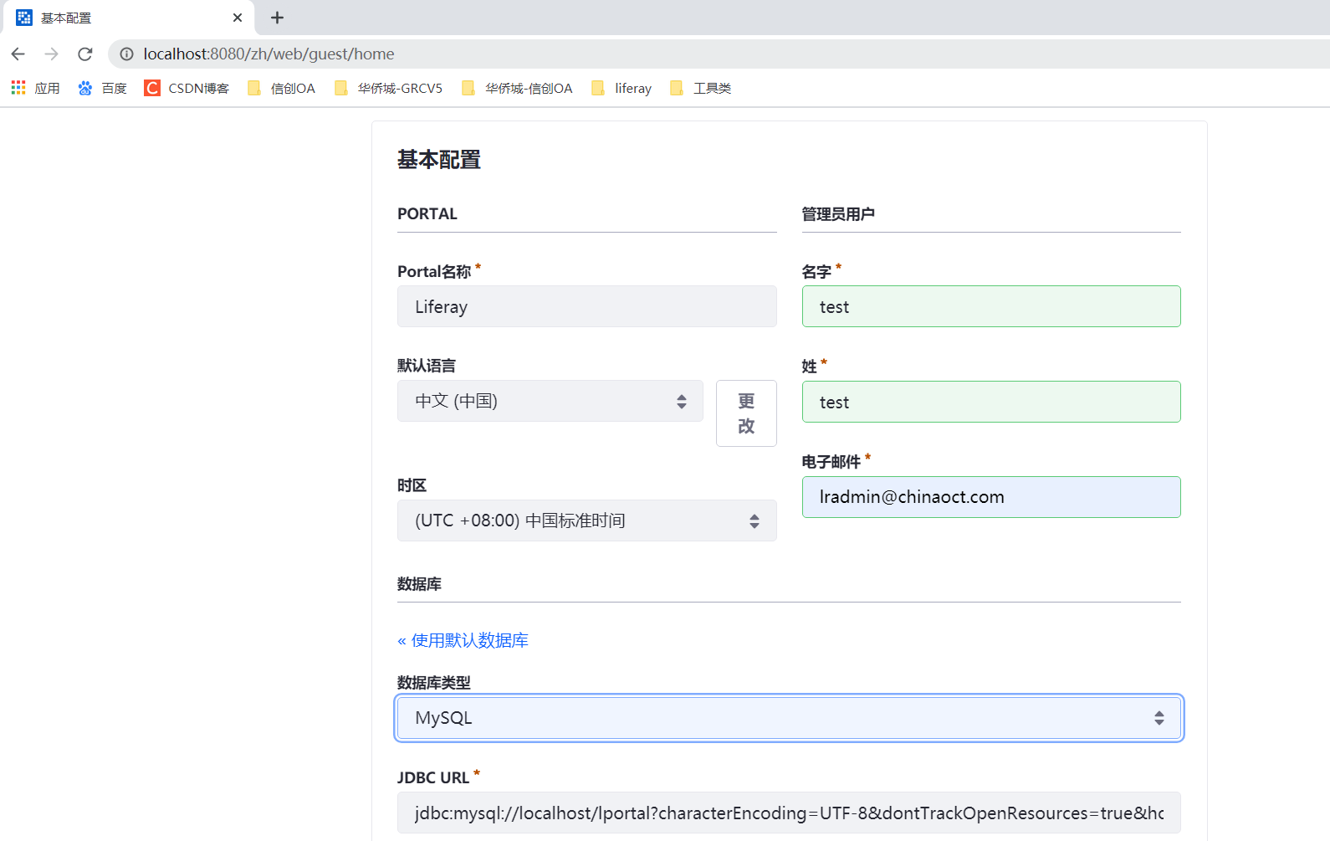This screenshot has height=841, width=1330.
Task: Click the 使用默认数据库 link
Action: (x=463, y=640)
